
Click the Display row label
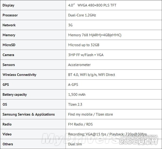8,5
